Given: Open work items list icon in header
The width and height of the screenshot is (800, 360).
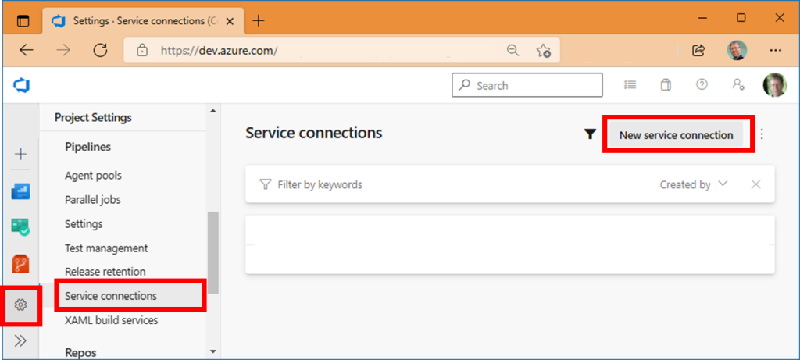Looking at the screenshot, I should pos(630,85).
